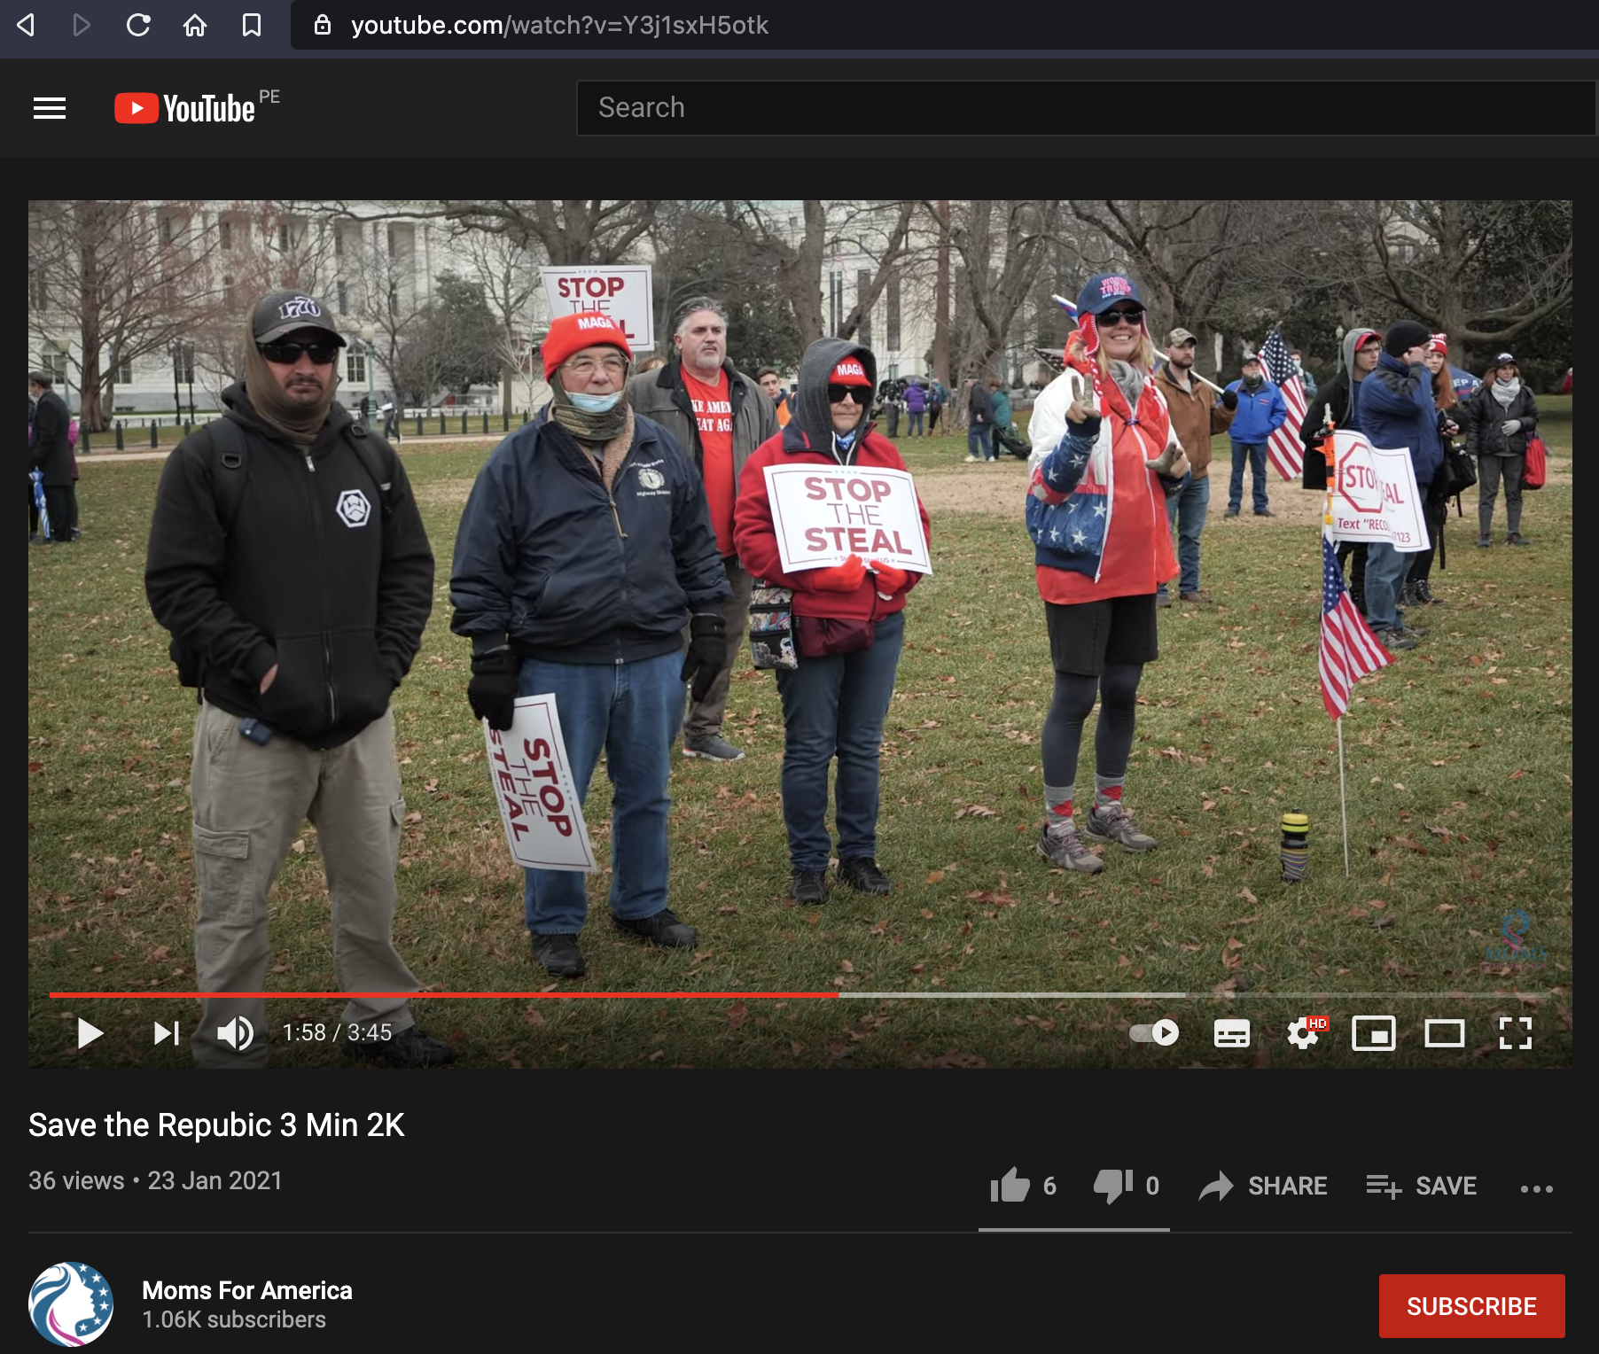Skip to the next video
1599x1354 pixels.
pyautogui.click(x=166, y=1033)
